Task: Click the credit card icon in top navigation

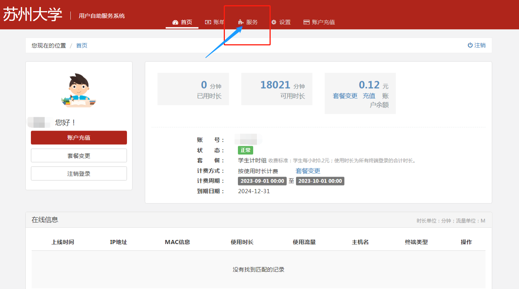Action: point(306,22)
